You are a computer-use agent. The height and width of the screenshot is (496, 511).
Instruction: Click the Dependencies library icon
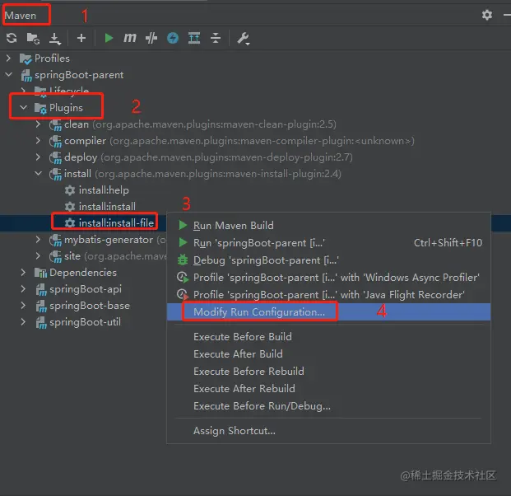41,273
